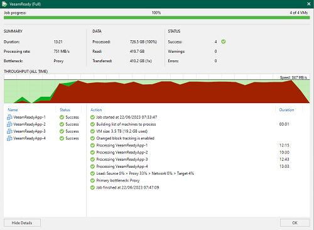Click the Building list of machines to process text

click(x=126, y=124)
